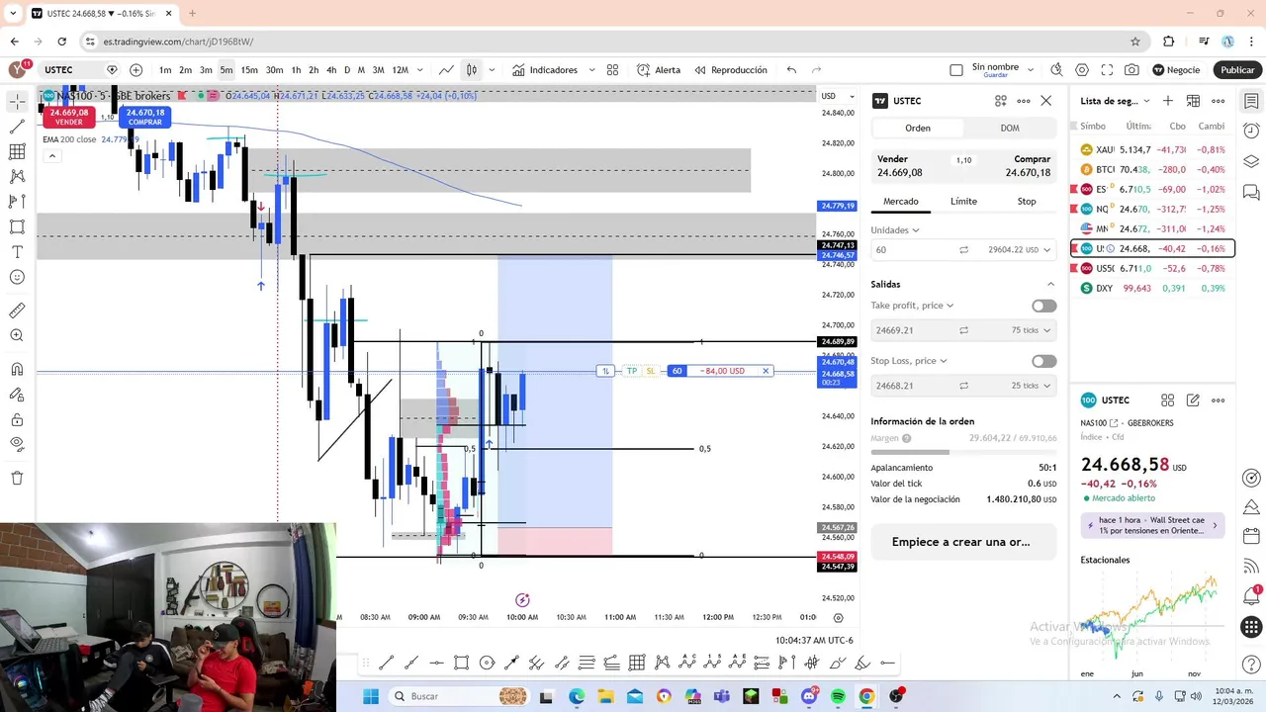Image resolution: width=1266 pixels, height=712 pixels.
Task: Click the Publicar button
Action: coord(1237,70)
